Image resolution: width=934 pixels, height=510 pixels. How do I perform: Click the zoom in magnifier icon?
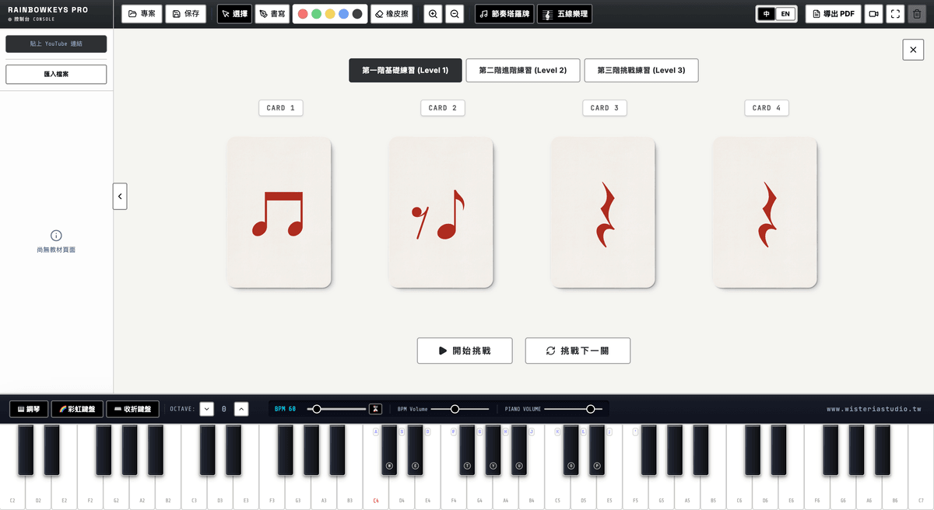[x=434, y=14]
